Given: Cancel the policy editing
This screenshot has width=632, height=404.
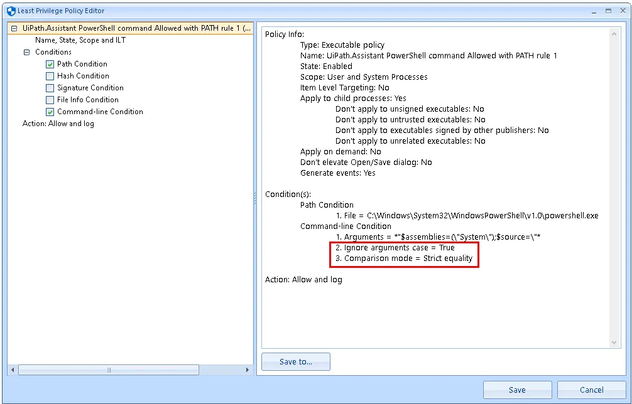Looking at the screenshot, I should click(591, 390).
